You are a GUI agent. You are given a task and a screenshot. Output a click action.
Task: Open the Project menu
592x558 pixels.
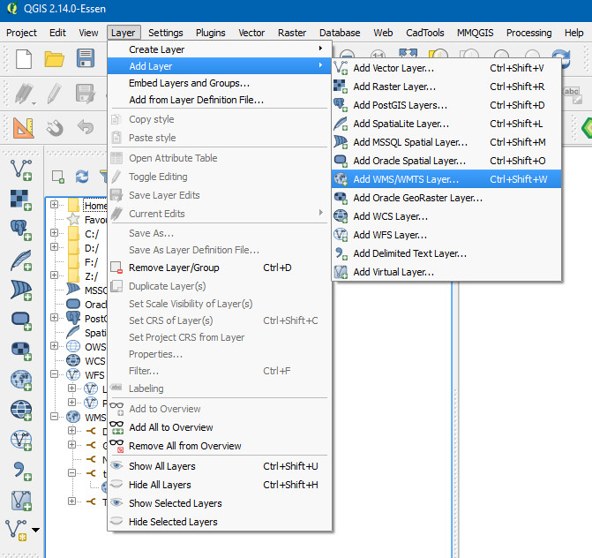[21, 33]
